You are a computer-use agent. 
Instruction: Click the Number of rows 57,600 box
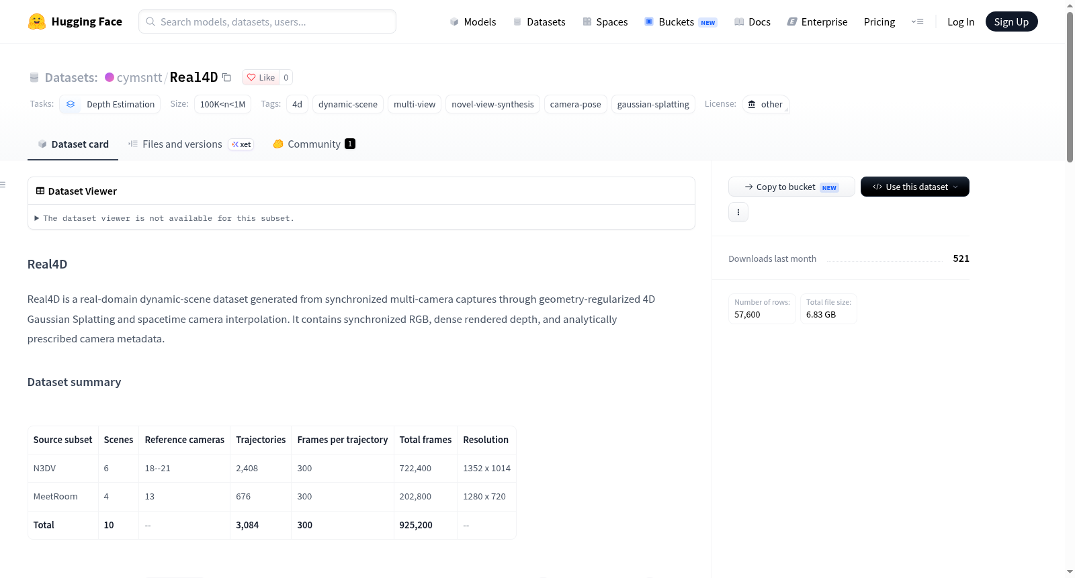coord(762,309)
